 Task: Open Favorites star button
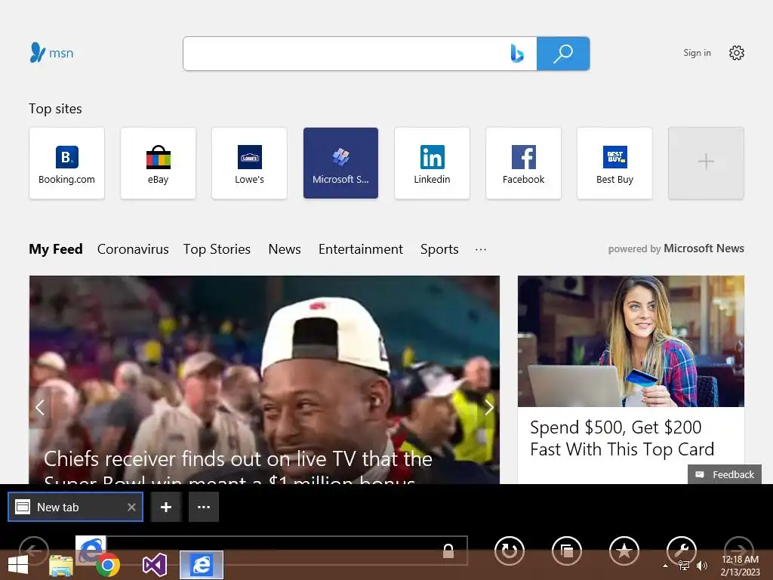click(624, 551)
